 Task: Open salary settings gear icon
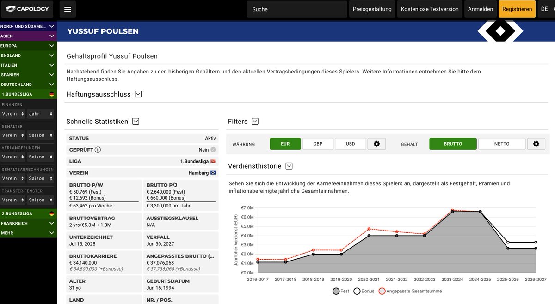536,144
